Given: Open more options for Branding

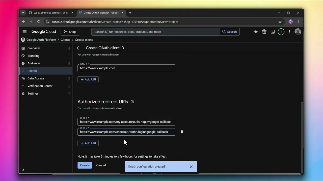Looking at the screenshot, I should tap(69, 56).
